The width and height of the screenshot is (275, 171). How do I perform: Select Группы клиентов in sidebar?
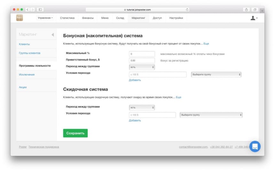pos(30,53)
